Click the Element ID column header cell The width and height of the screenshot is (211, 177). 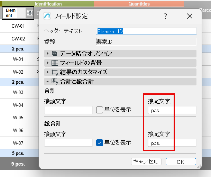(x=18, y=13)
